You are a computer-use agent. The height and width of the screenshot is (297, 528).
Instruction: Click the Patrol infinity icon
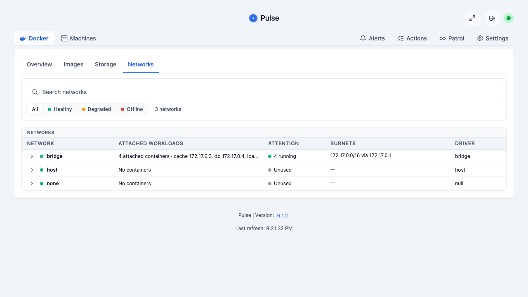[x=443, y=38]
